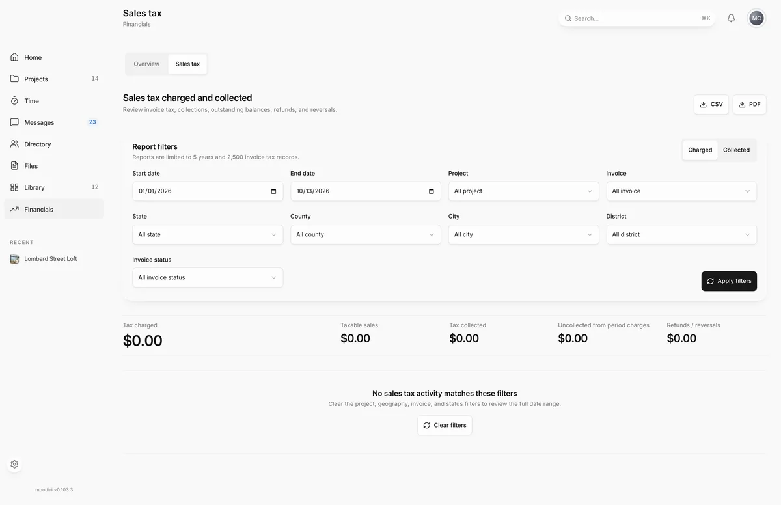781x505 pixels.
Task: Focus the Search input field
Action: click(x=637, y=18)
